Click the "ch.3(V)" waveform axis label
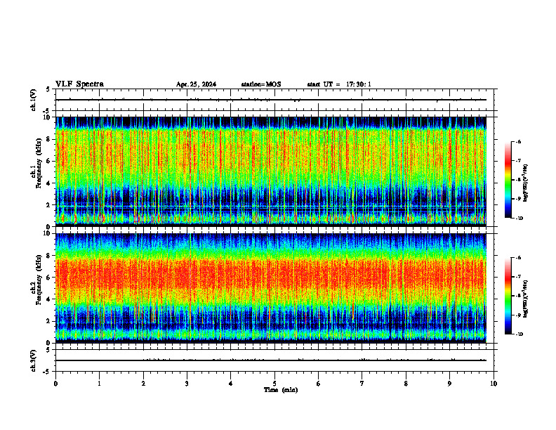This screenshot has width=556, height=430. [34, 361]
